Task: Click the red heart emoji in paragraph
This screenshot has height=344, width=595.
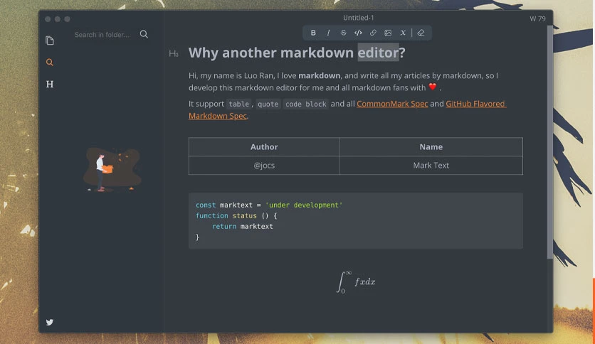Action: [433, 87]
